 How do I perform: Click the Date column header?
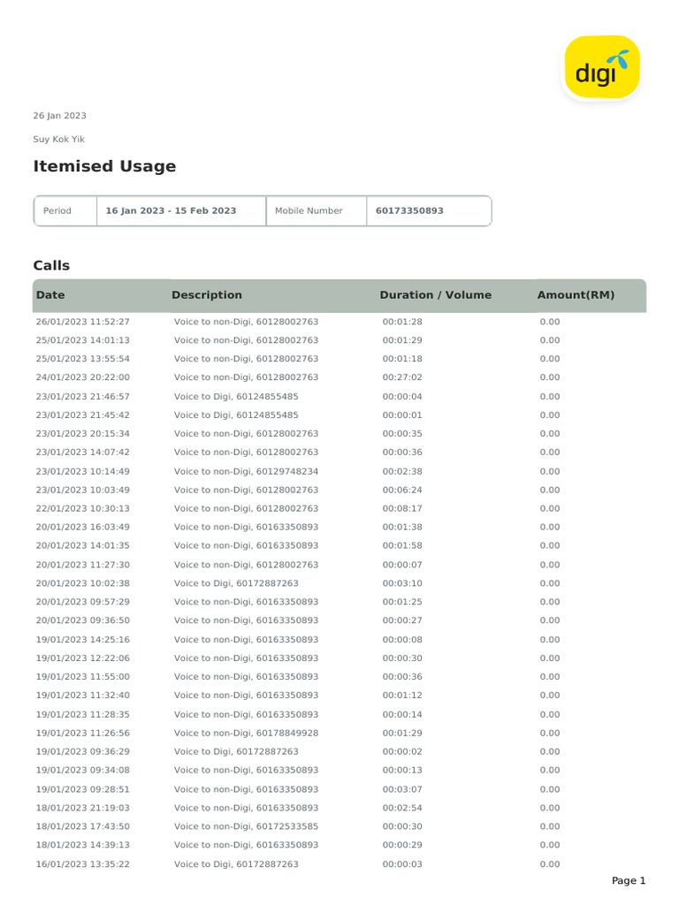coord(50,295)
